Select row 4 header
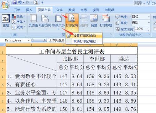Screen dimensions: 156x113 [x=3, y=75]
